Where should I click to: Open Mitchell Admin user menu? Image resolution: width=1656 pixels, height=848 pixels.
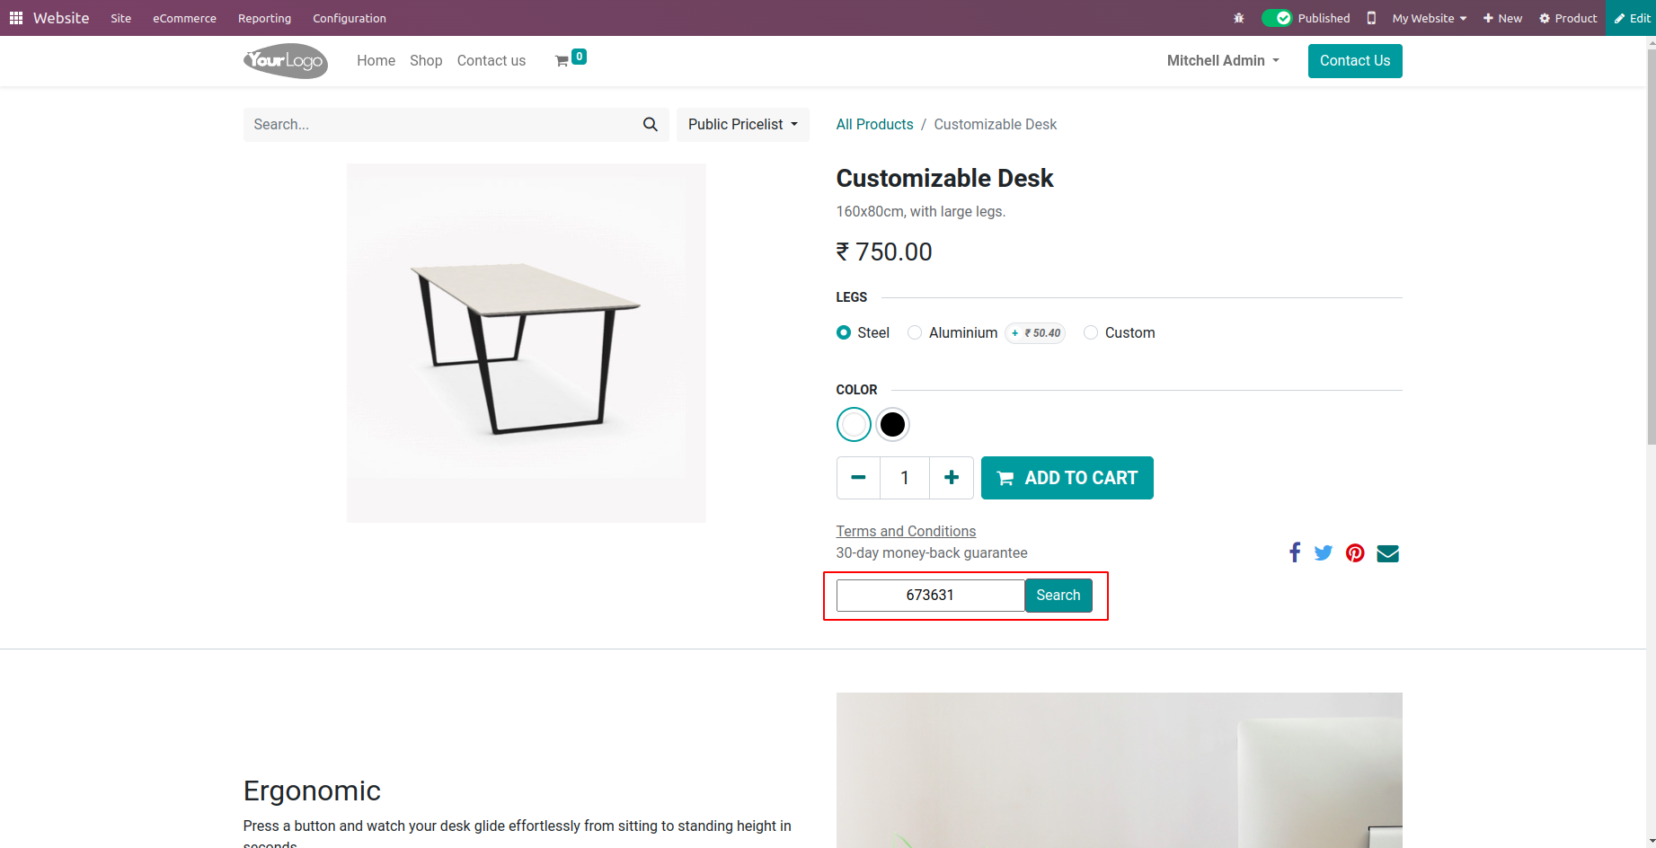point(1223,60)
